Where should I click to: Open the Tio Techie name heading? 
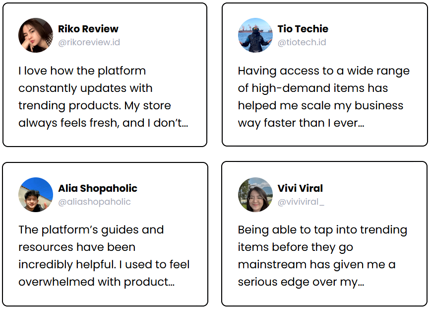[x=303, y=29]
